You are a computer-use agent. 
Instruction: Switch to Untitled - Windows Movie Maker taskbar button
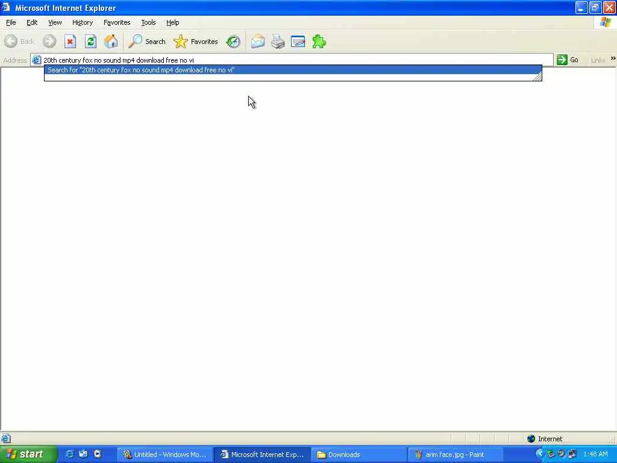pos(164,455)
